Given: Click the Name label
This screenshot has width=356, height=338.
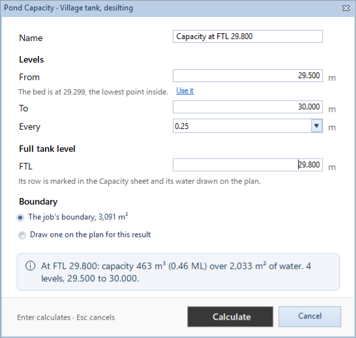Looking at the screenshot, I should [x=31, y=38].
